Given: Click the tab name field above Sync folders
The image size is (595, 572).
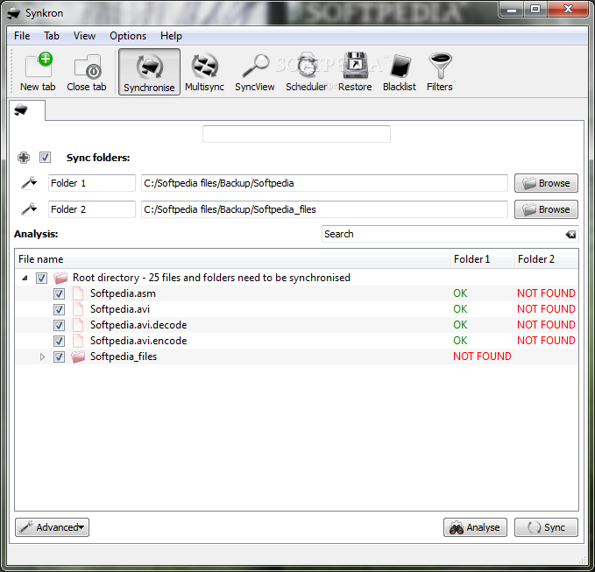Looking at the screenshot, I should (x=296, y=134).
